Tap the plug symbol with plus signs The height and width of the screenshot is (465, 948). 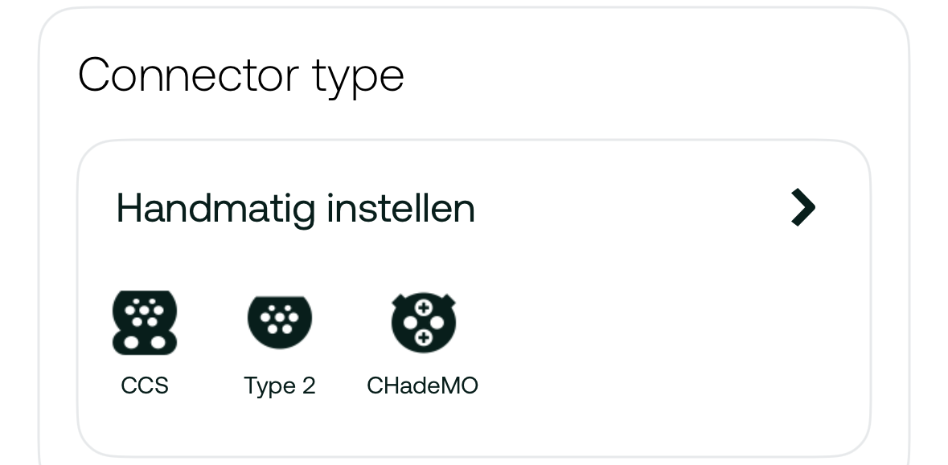[x=423, y=323]
